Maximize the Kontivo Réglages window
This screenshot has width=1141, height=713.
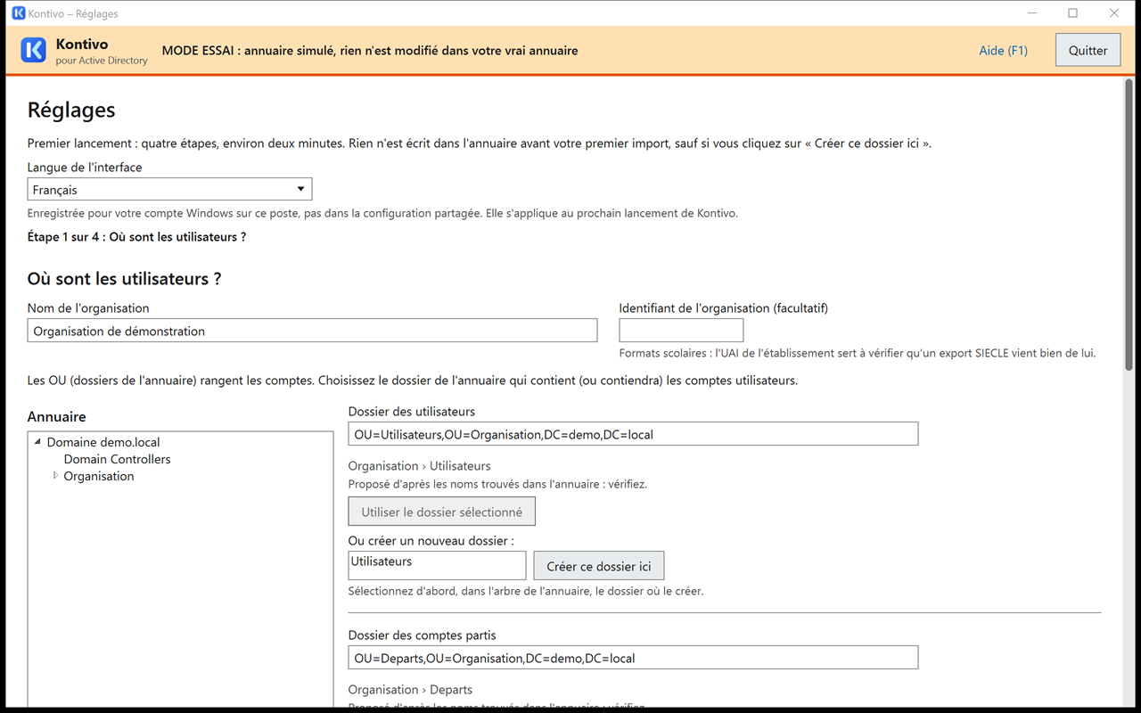point(1073,13)
